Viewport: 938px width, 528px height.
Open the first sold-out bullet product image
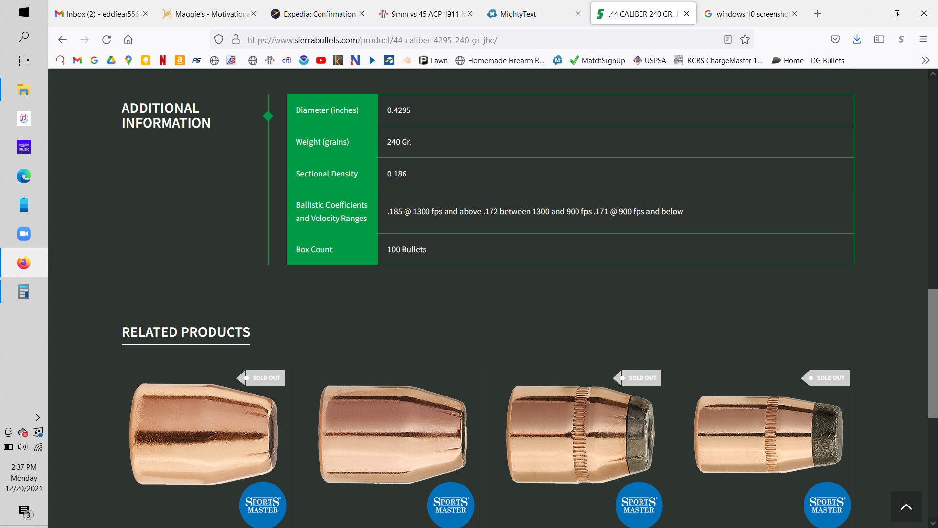pos(204,434)
